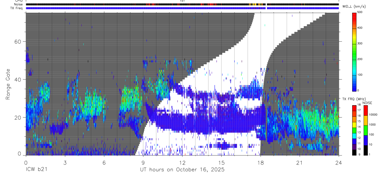The image size is (381, 176).
Task: Click the 3 hour tick on time axis
Action: point(65,163)
